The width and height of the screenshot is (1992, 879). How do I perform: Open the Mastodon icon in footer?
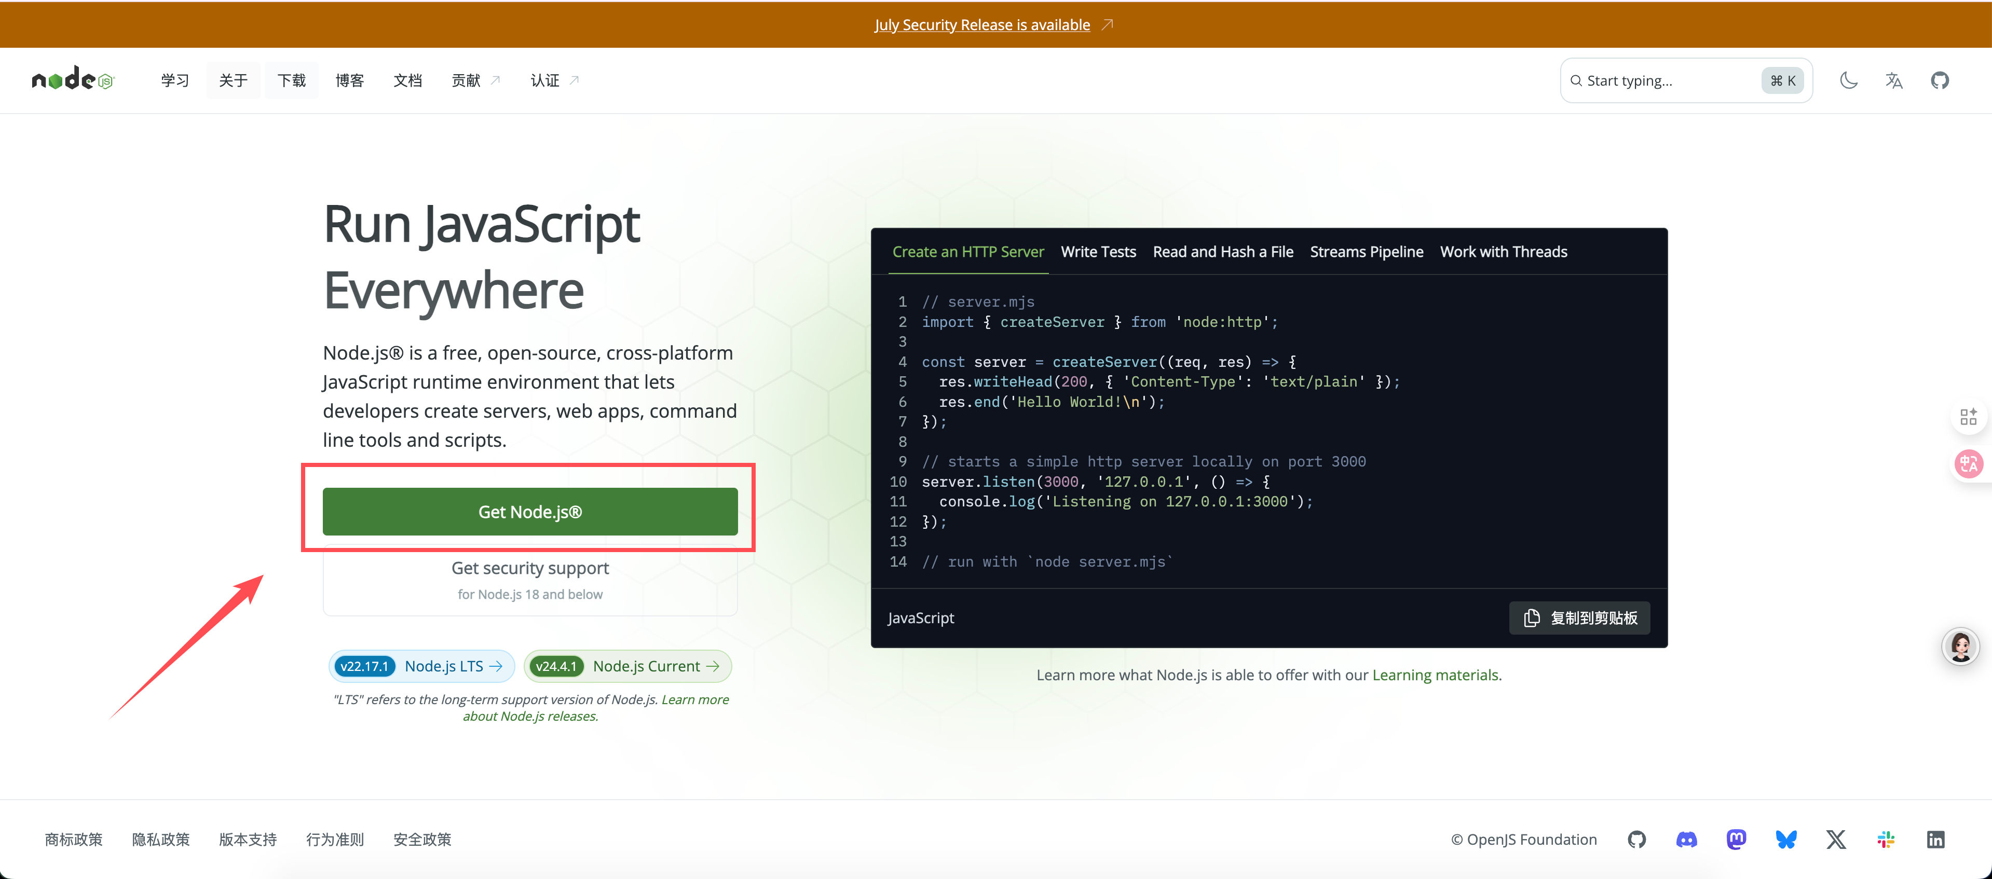1736,840
